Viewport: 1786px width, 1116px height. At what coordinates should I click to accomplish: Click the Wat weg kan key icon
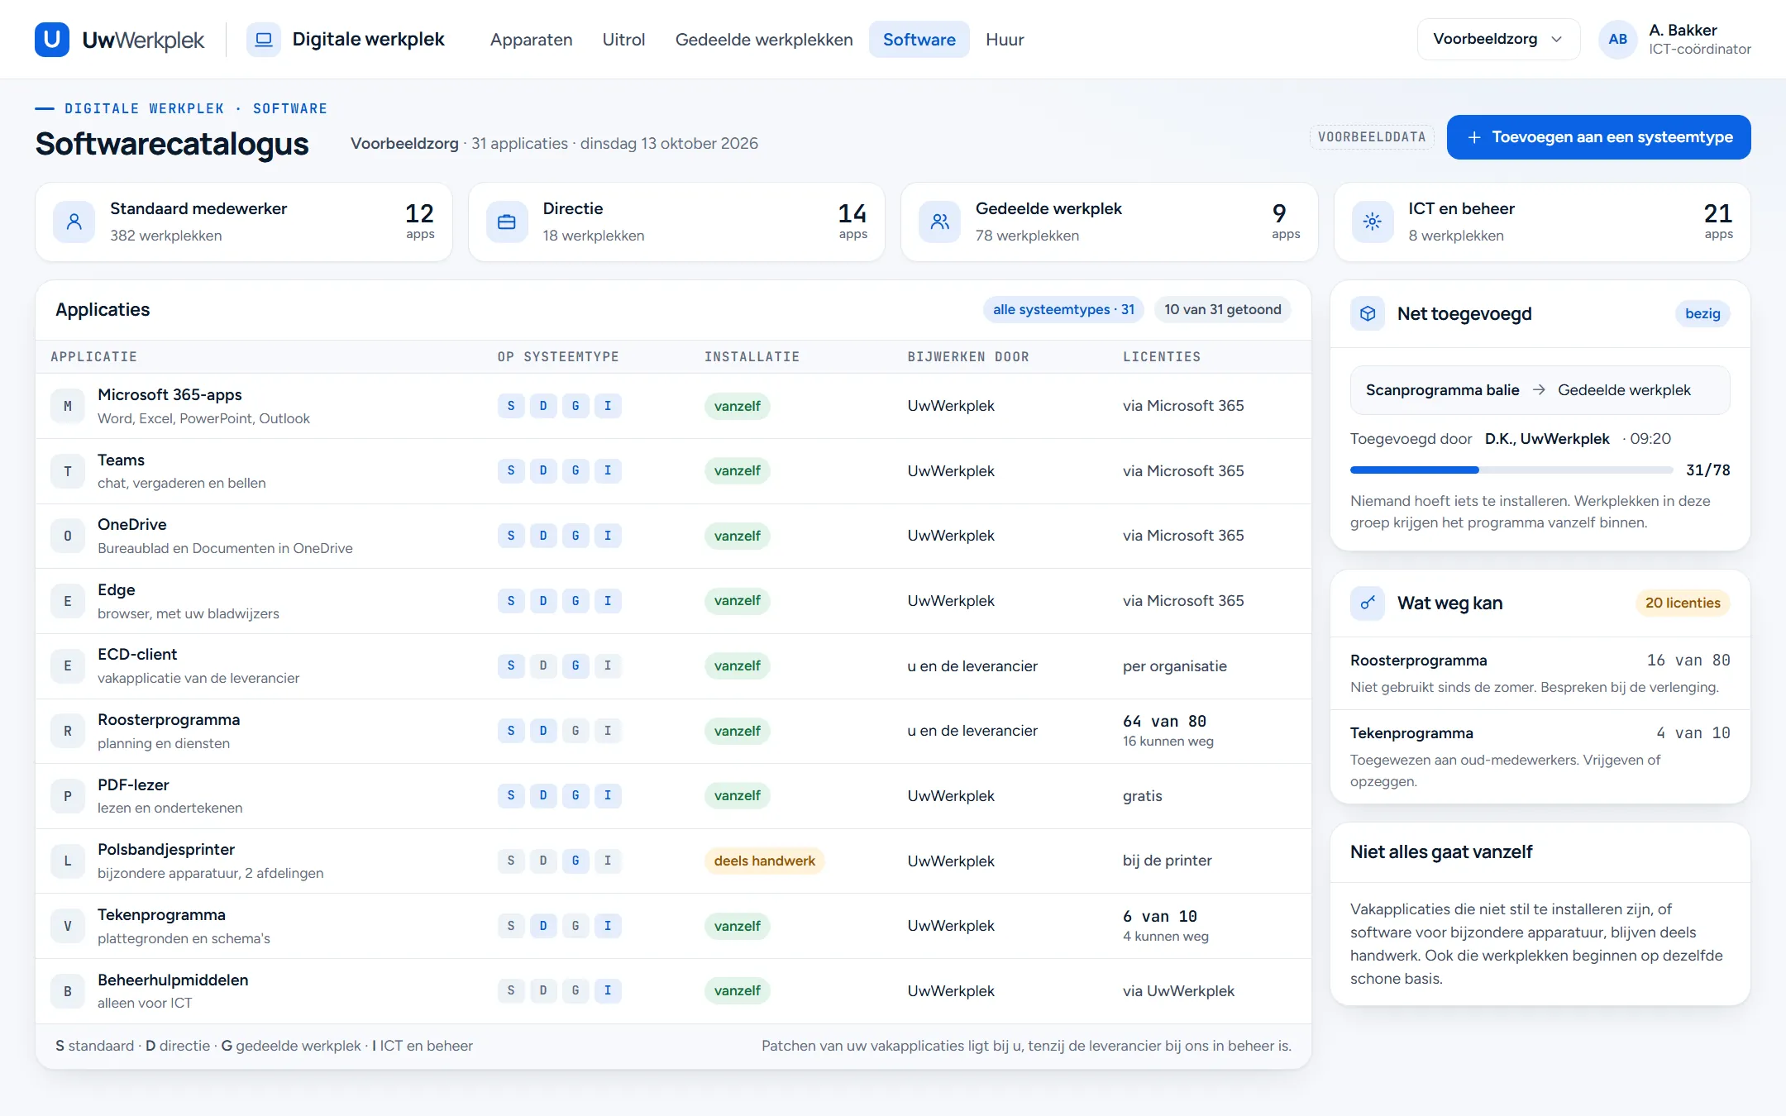[1368, 603]
